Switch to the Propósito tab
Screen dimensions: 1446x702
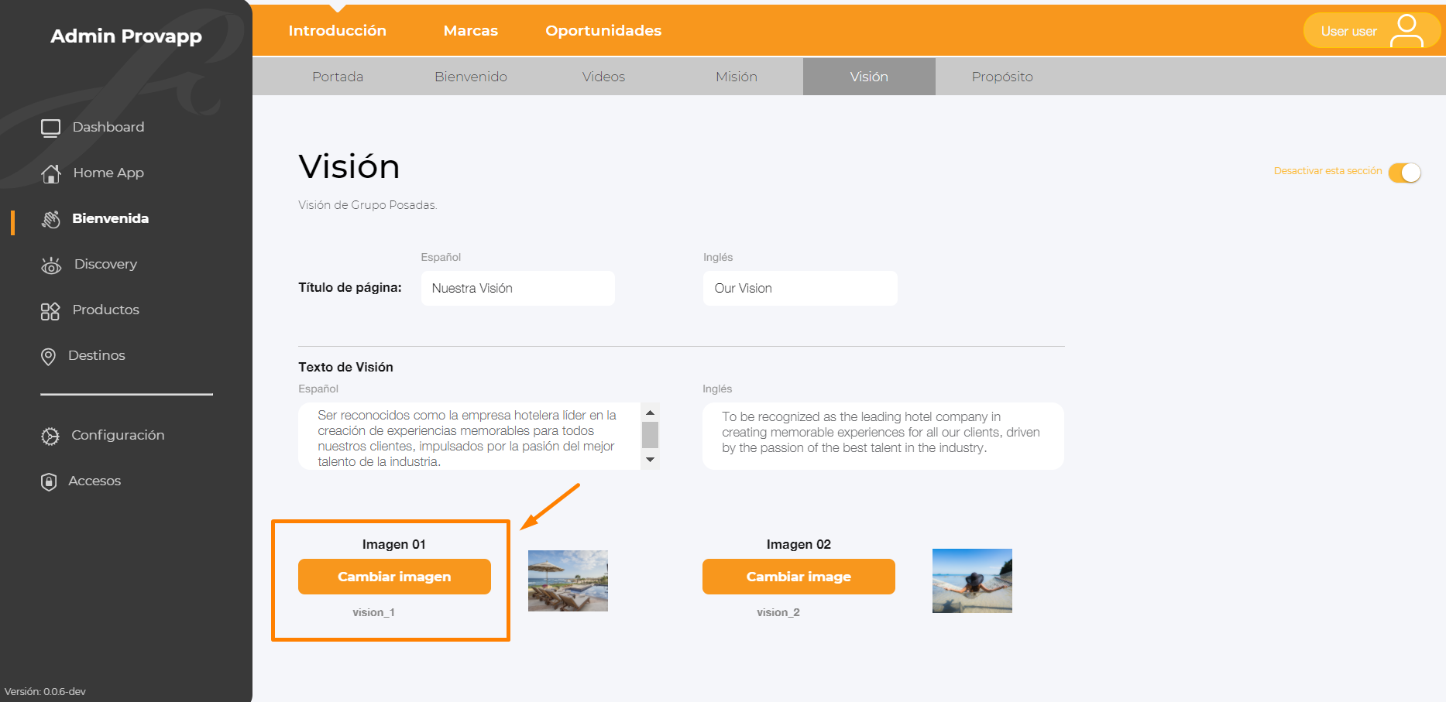pyautogui.click(x=1002, y=77)
